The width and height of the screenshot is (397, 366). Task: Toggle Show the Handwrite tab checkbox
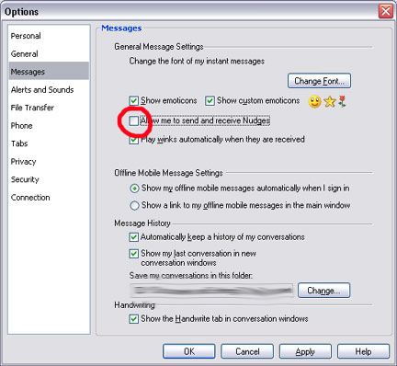[133, 319]
